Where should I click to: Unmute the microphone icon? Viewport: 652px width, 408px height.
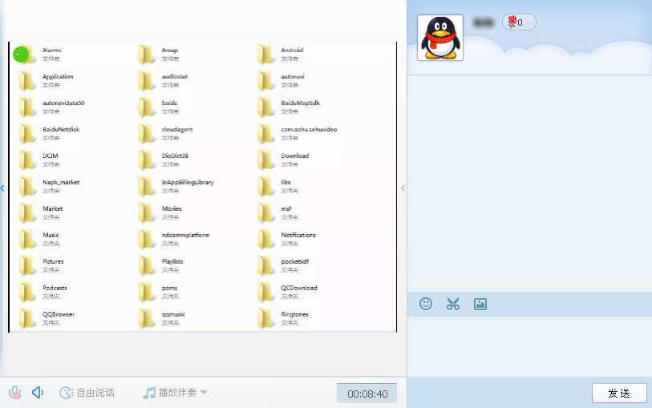coord(14,393)
